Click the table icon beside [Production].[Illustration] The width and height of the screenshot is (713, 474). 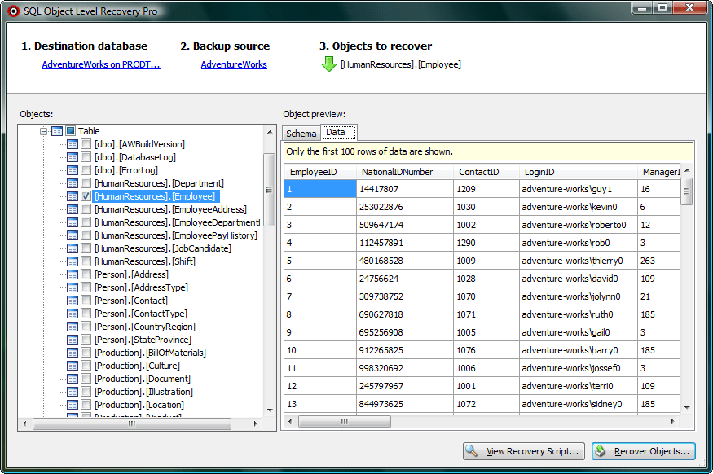point(73,392)
